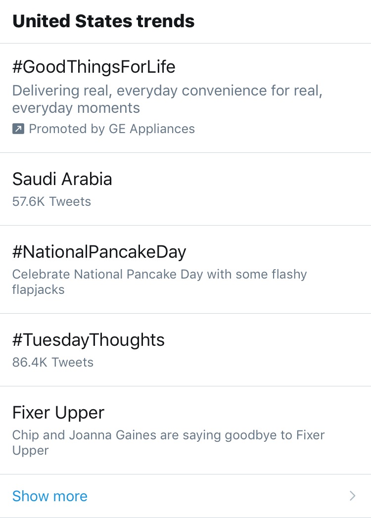The width and height of the screenshot is (371, 518).
Task: Open Show more trends link
Action: (x=50, y=496)
